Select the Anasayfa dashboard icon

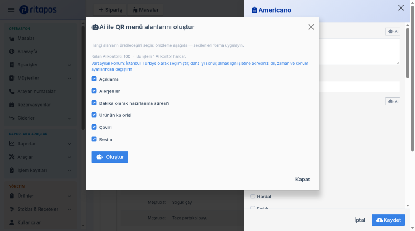pos(12,51)
